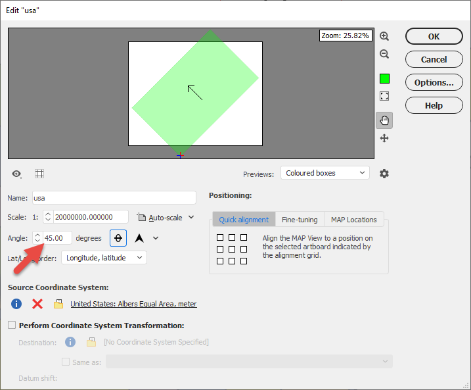Screen dimensions: 471x390
Task: Click the grid artboard icon
Action: (x=39, y=174)
